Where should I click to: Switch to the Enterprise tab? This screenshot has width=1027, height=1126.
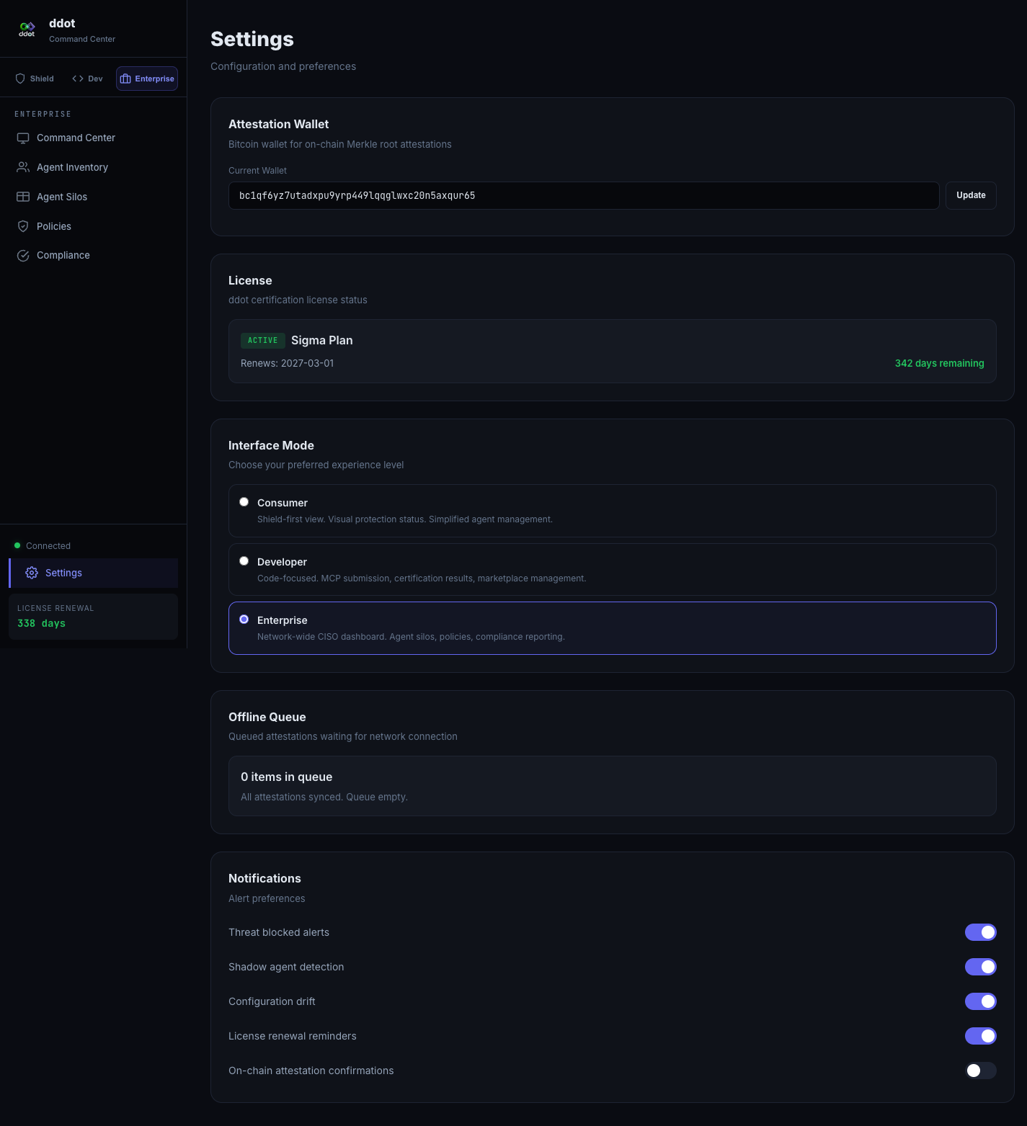[147, 79]
